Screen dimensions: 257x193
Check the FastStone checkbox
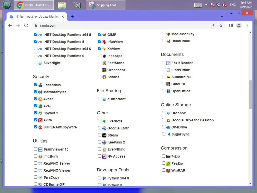pyautogui.click(x=100, y=62)
